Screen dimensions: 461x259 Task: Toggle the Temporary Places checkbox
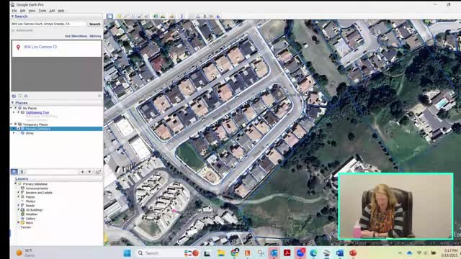pyautogui.click(x=16, y=124)
